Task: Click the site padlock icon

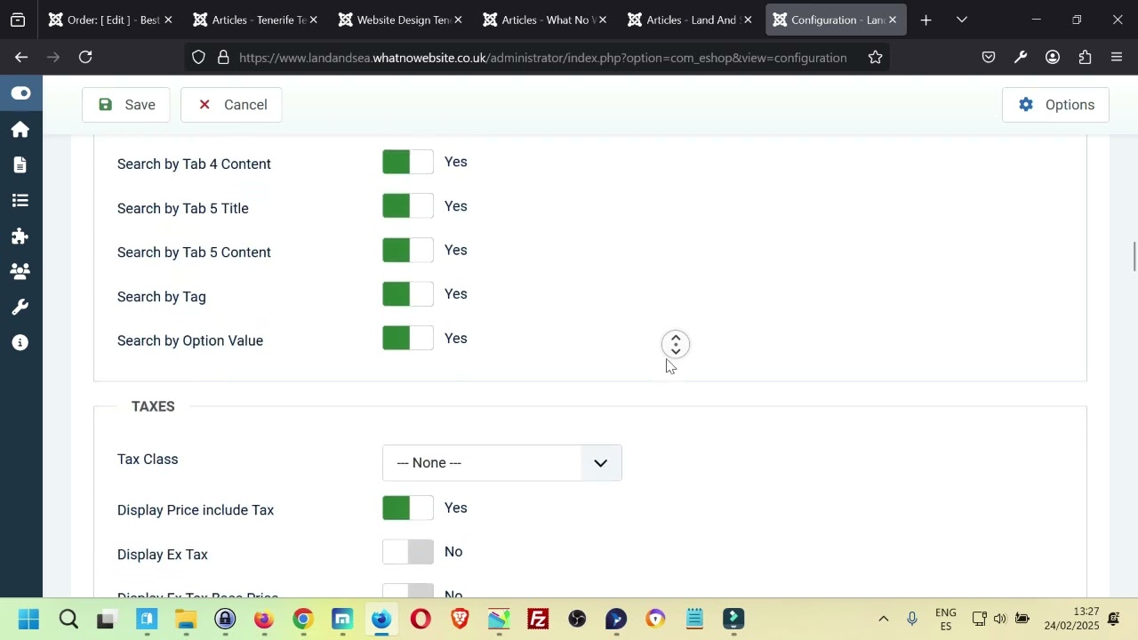Action: click(x=223, y=57)
